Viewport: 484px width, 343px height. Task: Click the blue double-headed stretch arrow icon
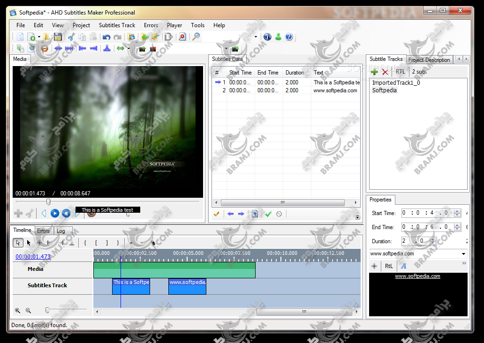pyautogui.click(x=58, y=48)
